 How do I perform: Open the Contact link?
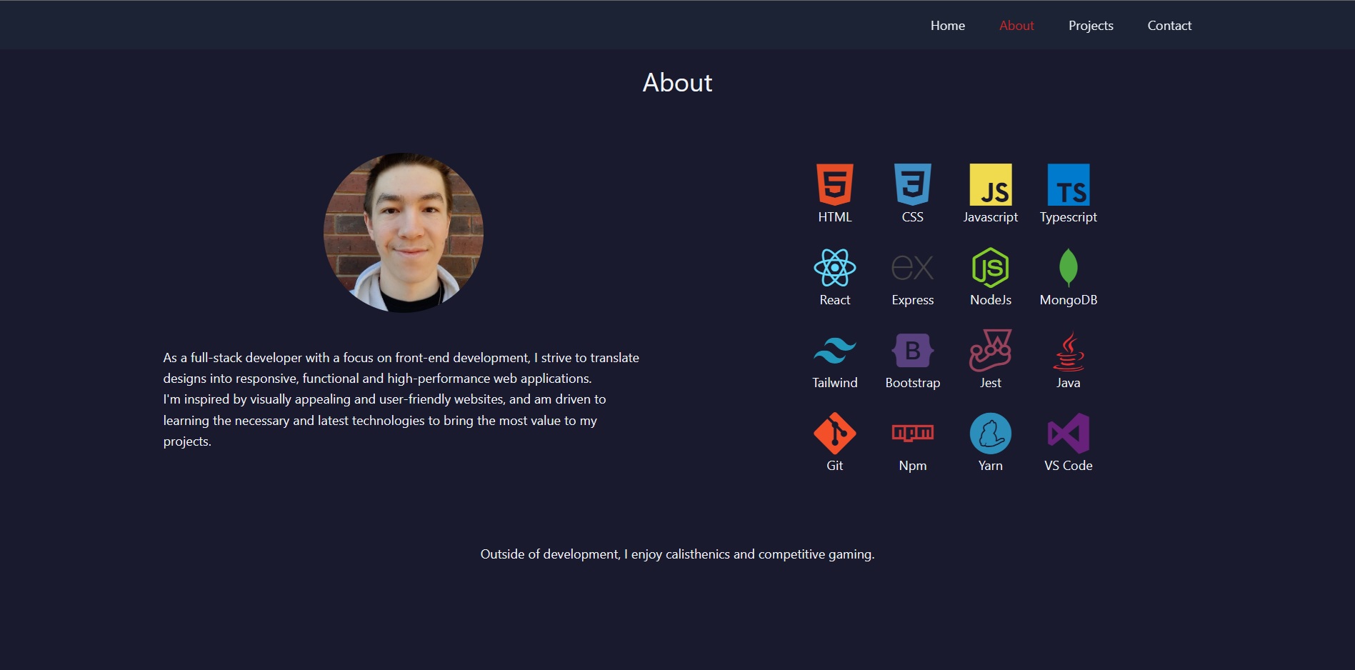(x=1169, y=25)
